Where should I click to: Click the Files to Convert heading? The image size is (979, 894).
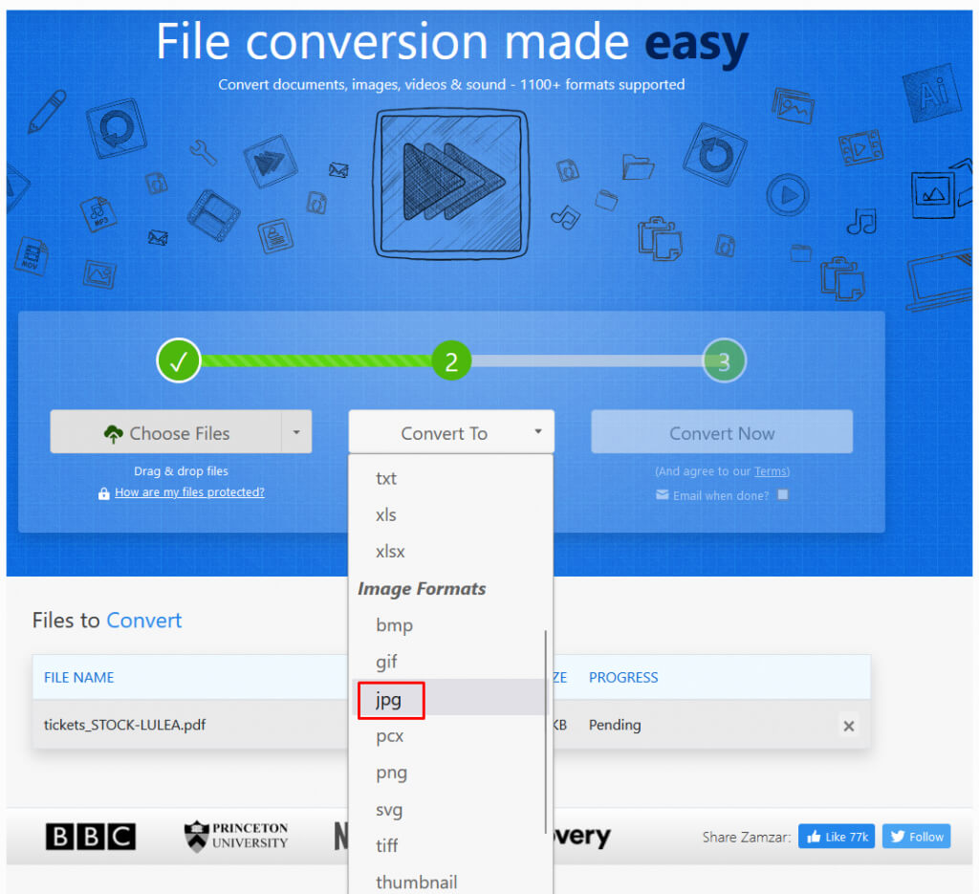[x=107, y=620]
